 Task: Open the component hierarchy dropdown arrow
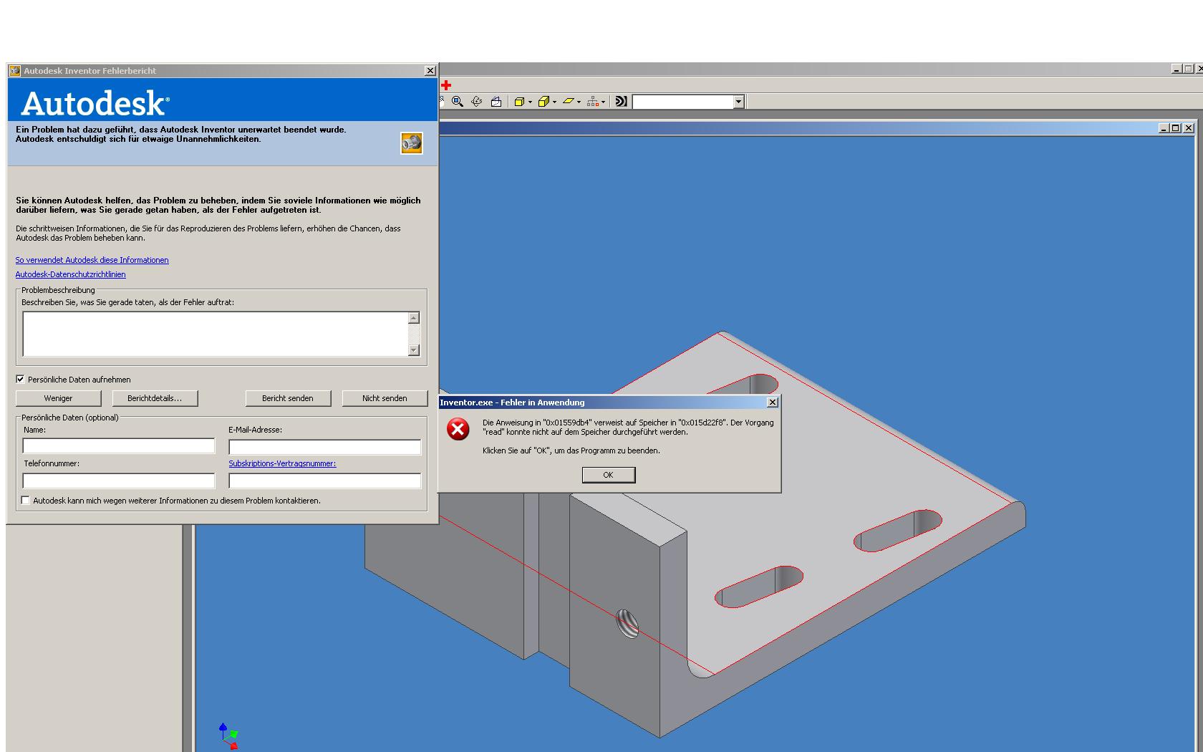pyautogui.click(x=603, y=102)
